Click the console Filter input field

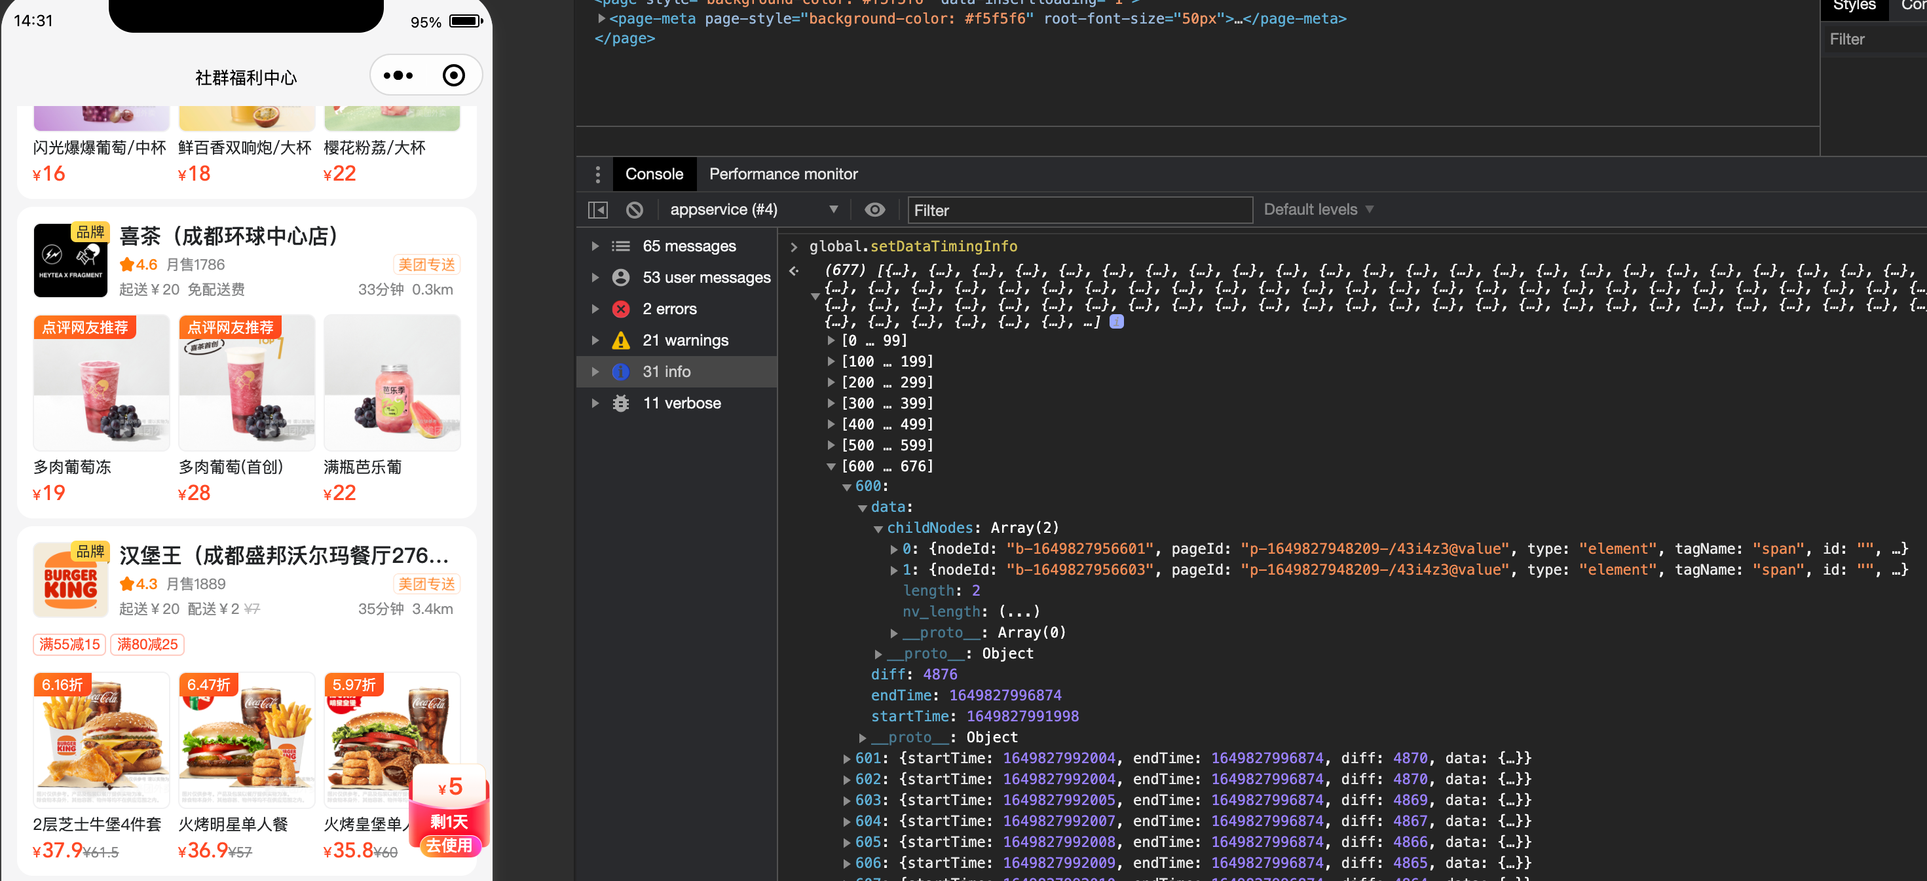coord(1079,210)
